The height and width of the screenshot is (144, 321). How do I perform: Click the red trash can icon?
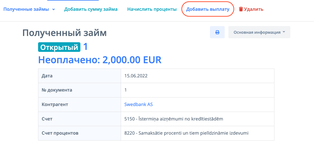coord(241,9)
